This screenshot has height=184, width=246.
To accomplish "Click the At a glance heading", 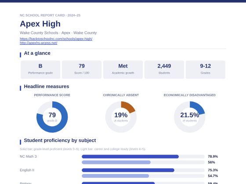I will tap(37, 53).
